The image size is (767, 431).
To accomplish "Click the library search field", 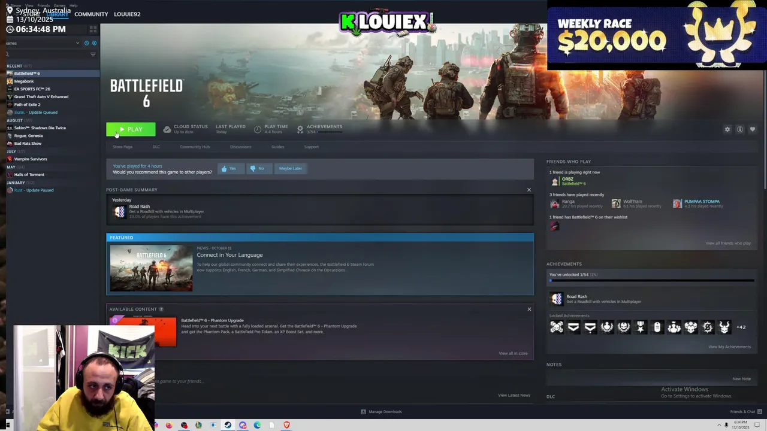I will point(47,54).
